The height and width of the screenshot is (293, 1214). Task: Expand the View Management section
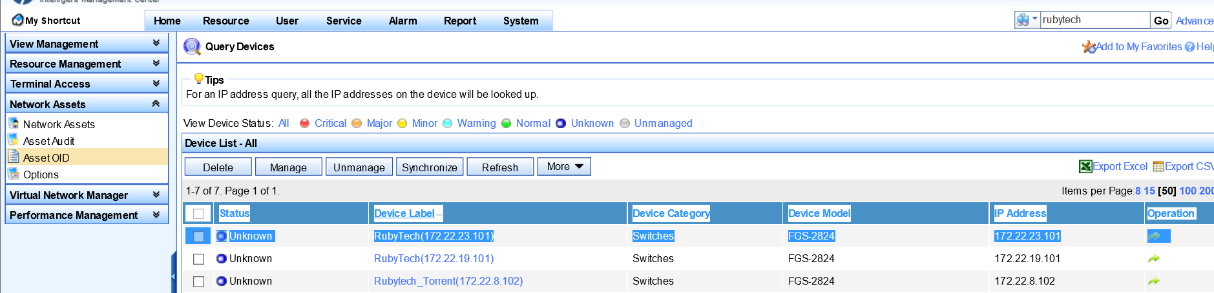tap(87, 43)
